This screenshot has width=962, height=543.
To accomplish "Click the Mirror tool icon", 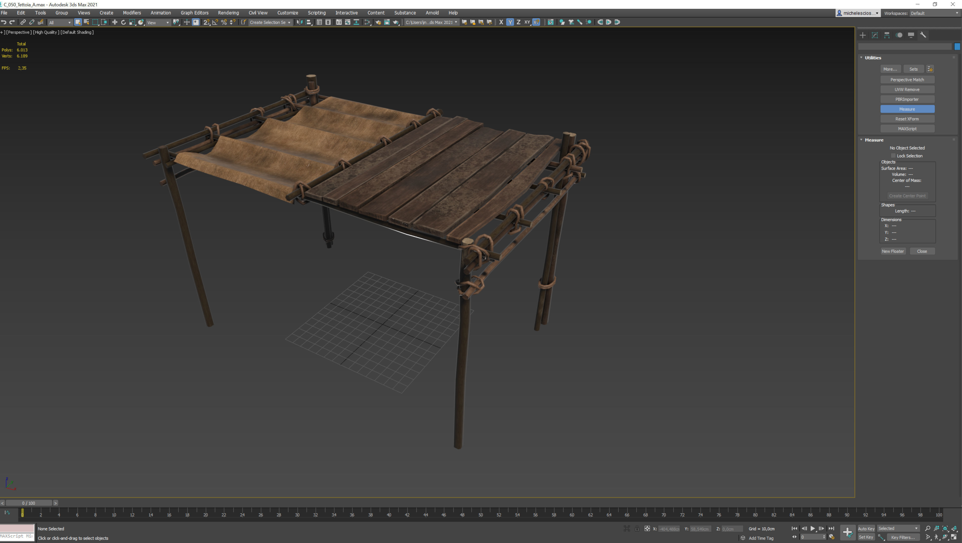I will [300, 22].
